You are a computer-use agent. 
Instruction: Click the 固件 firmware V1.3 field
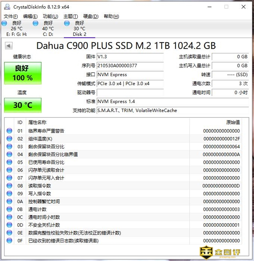point(130,57)
